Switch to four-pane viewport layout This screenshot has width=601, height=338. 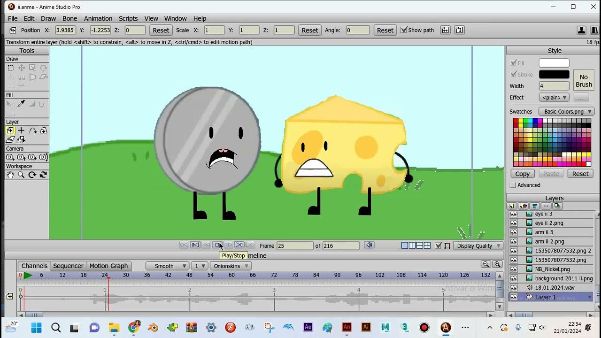[427, 246]
